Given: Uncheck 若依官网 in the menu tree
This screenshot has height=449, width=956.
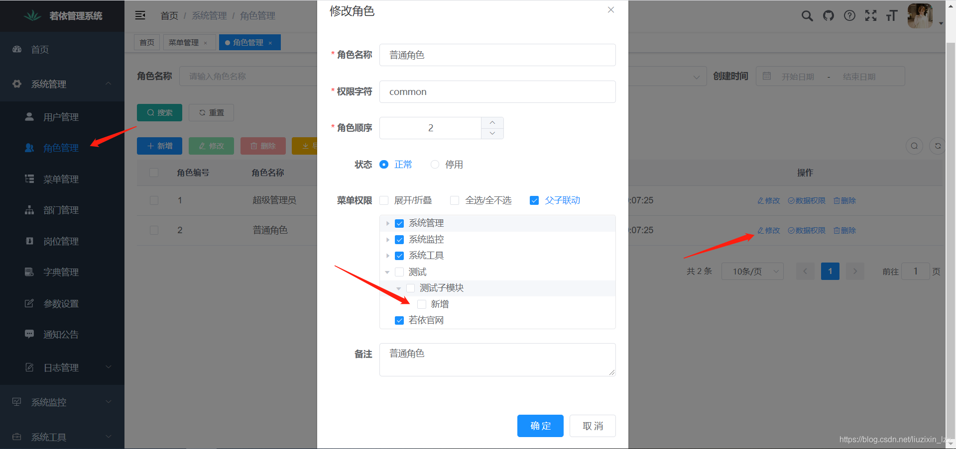Looking at the screenshot, I should coord(399,320).
